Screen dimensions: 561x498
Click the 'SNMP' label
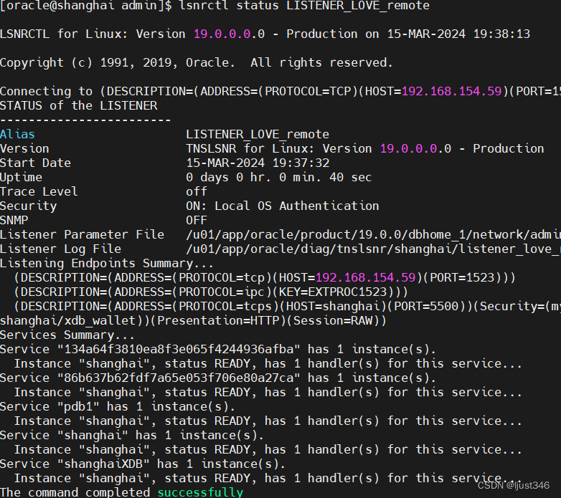pos(14,220)
